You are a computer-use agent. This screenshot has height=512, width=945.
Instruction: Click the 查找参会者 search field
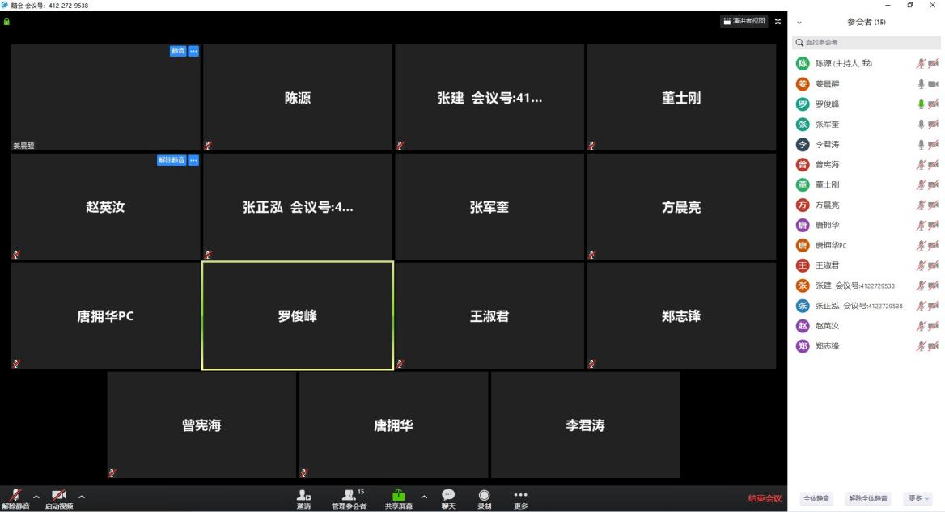coord(866,42)
